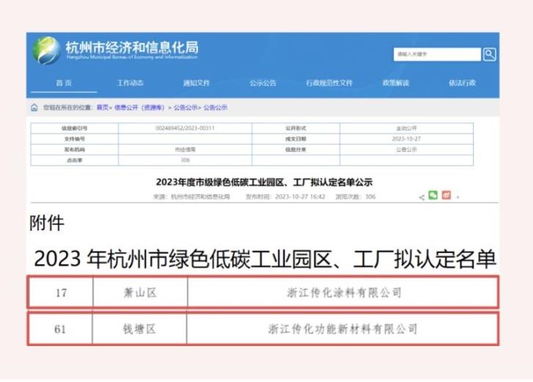The height and width of the screenshot is (382, 533).
Task: Open the 公示公告 navigation tab
Action: [262, 83]
